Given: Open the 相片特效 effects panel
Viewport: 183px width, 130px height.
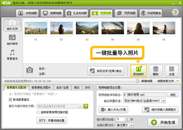Looking at the screenshot, I should pyautogui.click(x=12, y=40).
